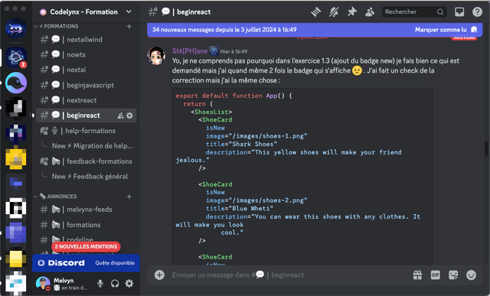The height and width of the screenshot is (296, 490).
Task: Click invite members icon on beginreact channel
Action: 120,115
